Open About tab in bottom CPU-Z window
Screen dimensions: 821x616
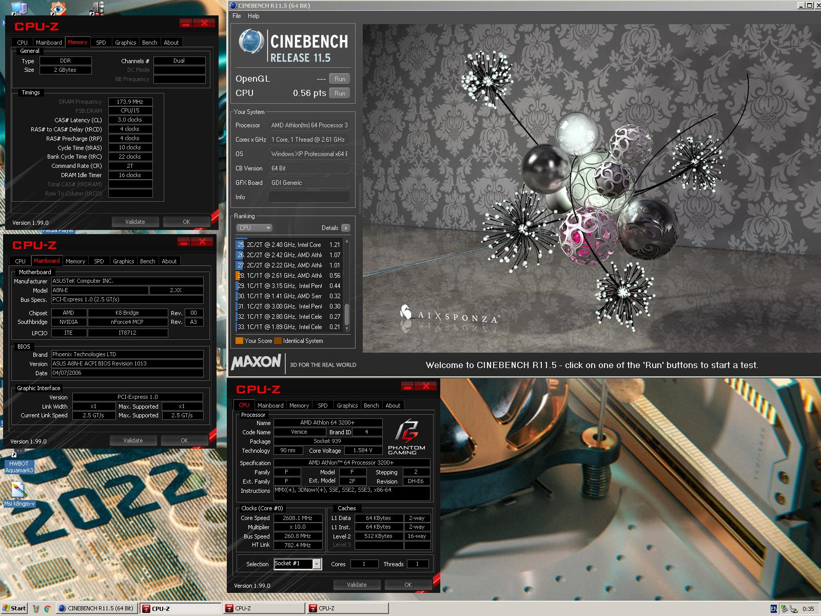pyautogui.click(x=393, y=406)
